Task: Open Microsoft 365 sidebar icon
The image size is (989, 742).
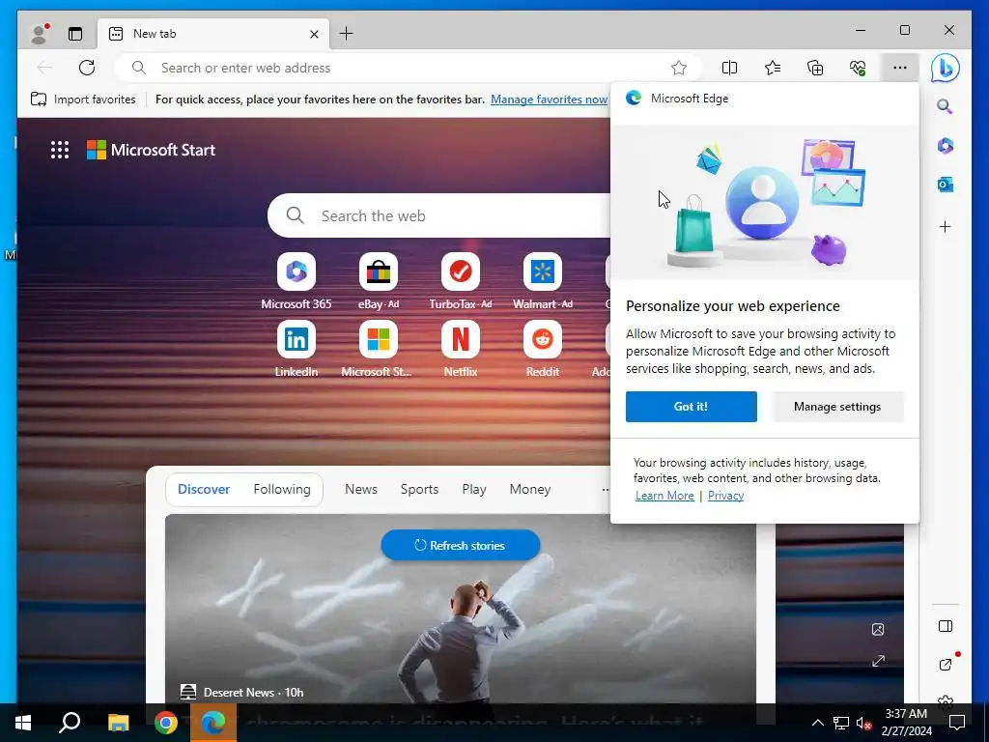Action: (945, 146)
